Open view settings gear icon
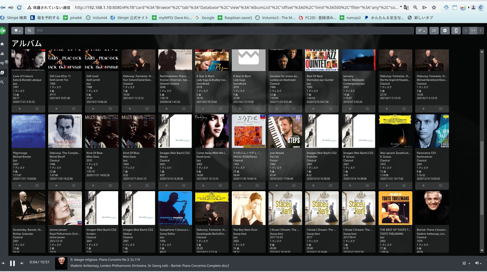This screenshot has width=487, height=272. (x=445, y=31)
